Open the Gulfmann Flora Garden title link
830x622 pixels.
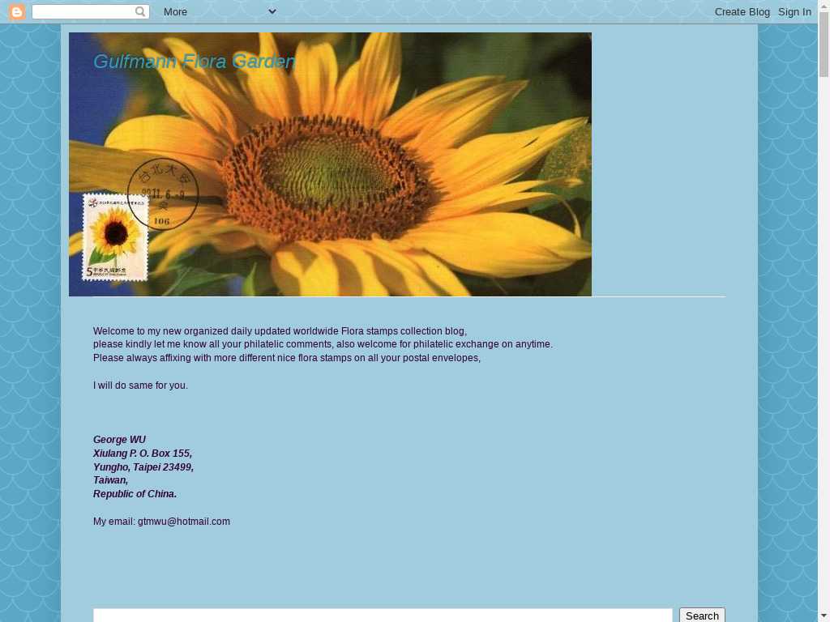[x=195, y=62]
